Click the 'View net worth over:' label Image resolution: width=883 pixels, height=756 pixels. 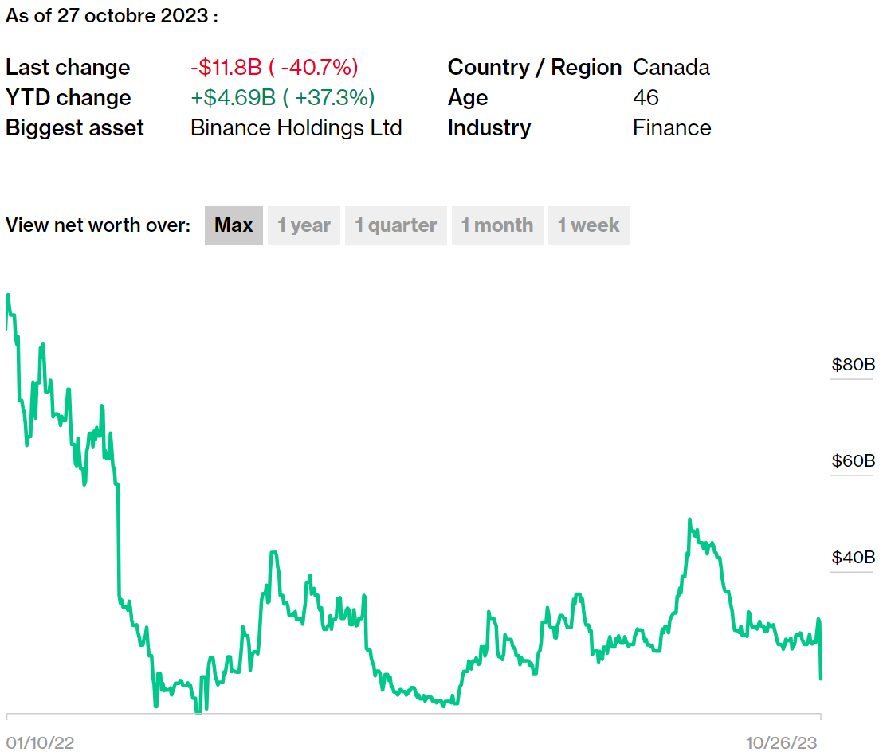98,225
